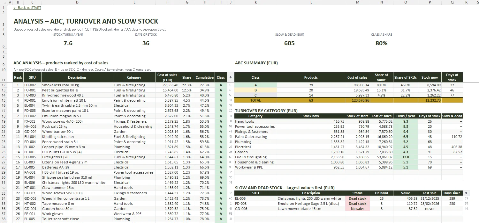The width and height of the screenshot is (479, 223).
Task: Click the SKU cell GD-006
Action: click(255, 209)
